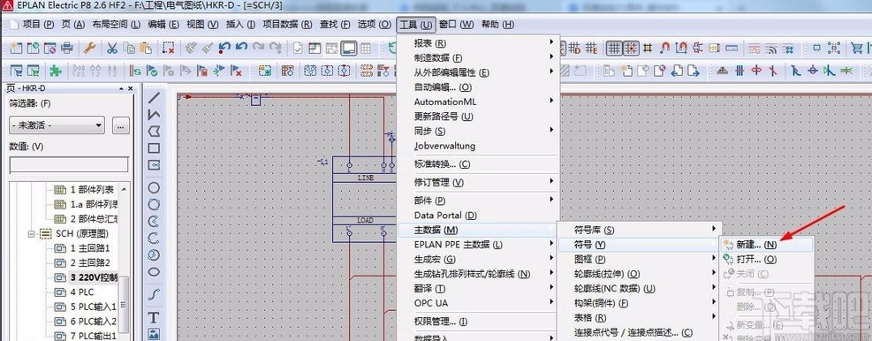
Task: Open the 窗口 (W) menu
Action: pos(456,25)
